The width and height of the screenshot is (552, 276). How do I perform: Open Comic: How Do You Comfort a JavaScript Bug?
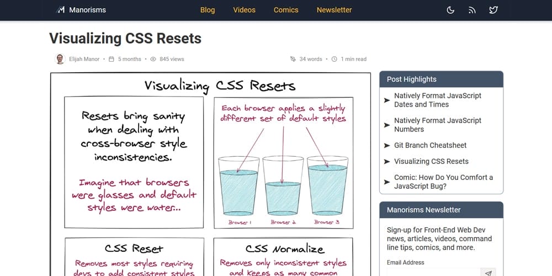[444, 182]
